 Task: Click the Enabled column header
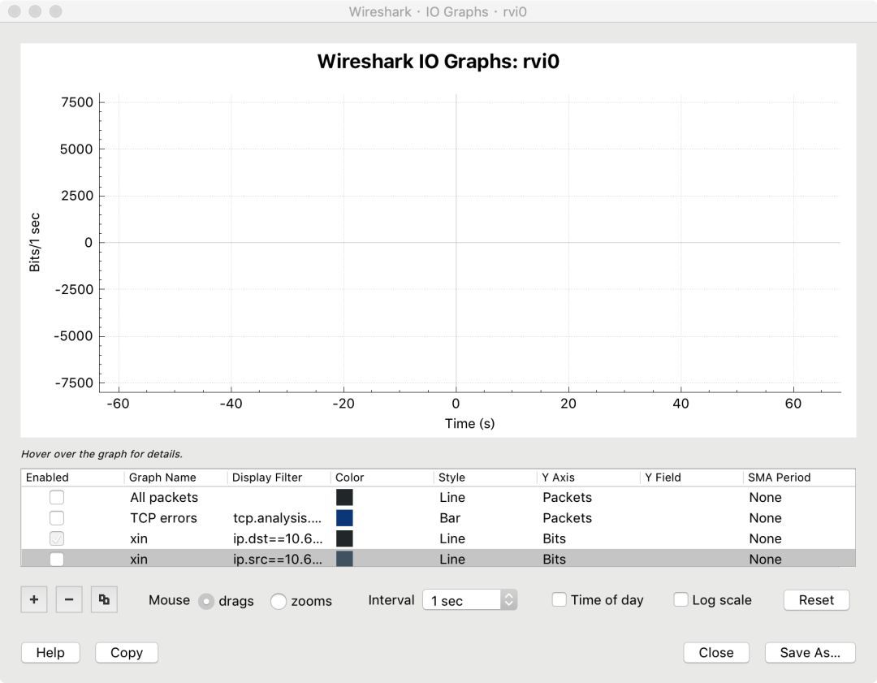(47, 478)
